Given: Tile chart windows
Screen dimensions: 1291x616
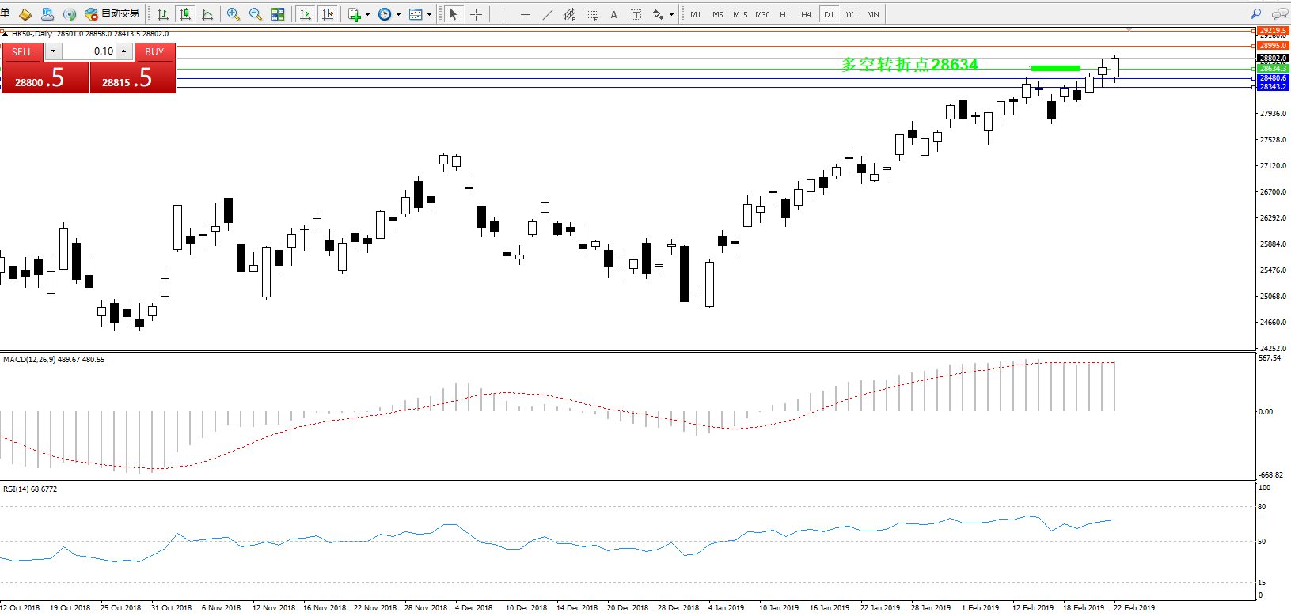Looking at the screenshot, I should click(x=278, y=14).
